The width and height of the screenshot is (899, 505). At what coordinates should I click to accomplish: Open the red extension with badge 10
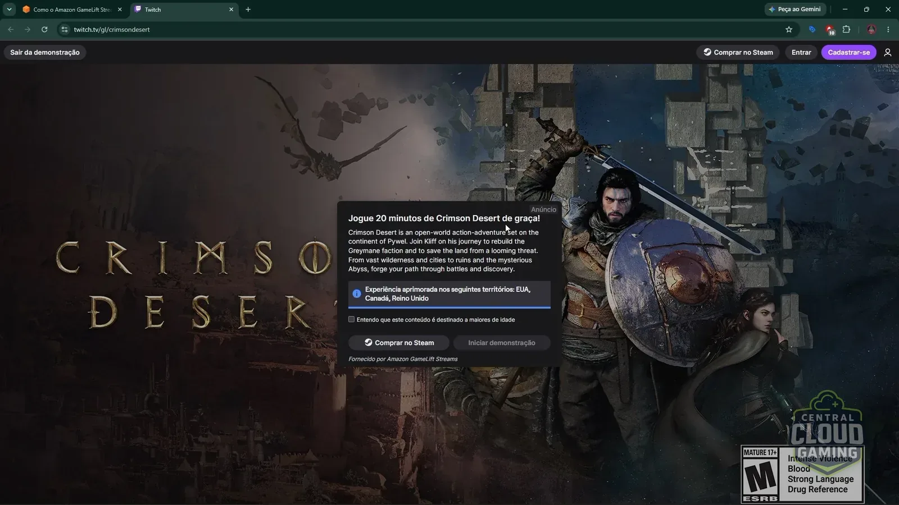(x=829, y=30)
